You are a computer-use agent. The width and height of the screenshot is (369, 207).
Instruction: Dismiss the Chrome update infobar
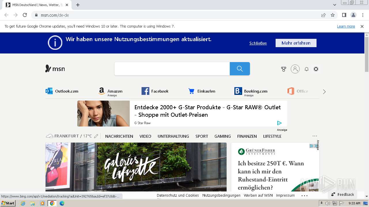click(362, 26)
